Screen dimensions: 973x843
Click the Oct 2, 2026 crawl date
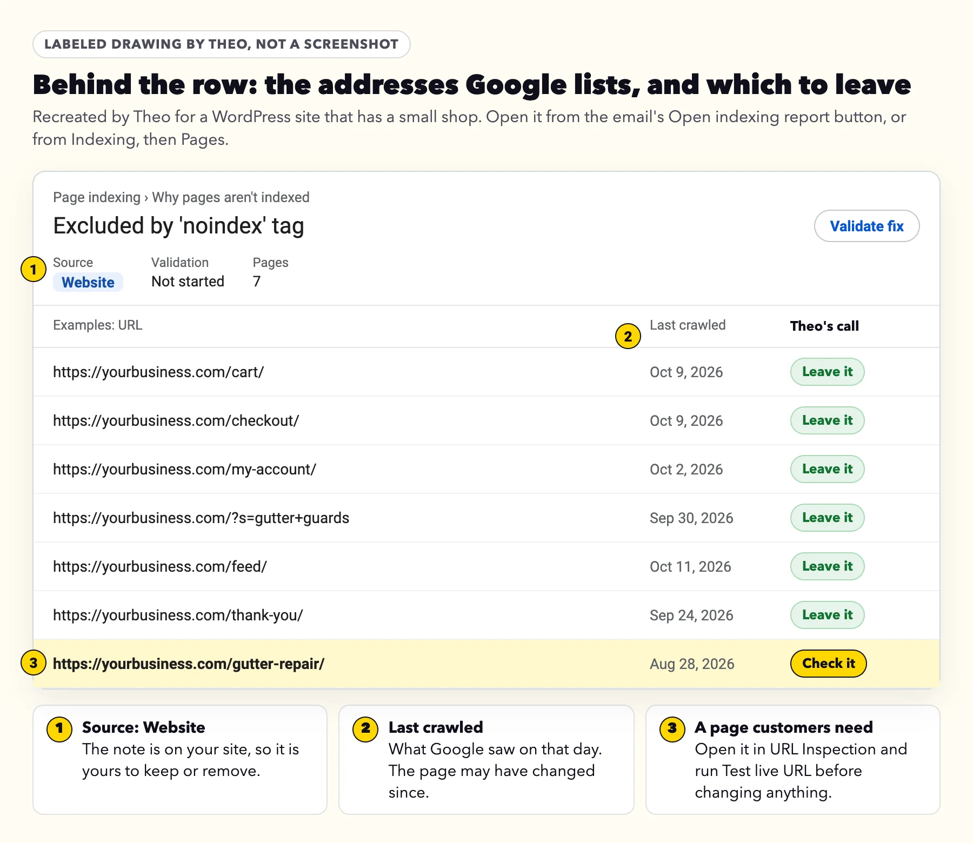687,469
